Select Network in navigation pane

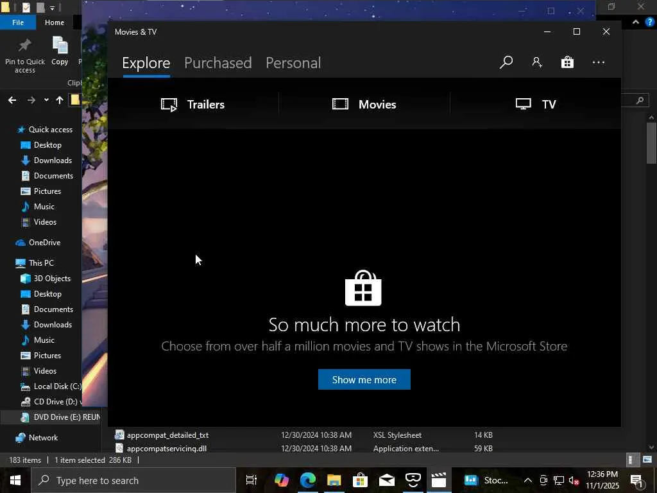click(43, 438)
